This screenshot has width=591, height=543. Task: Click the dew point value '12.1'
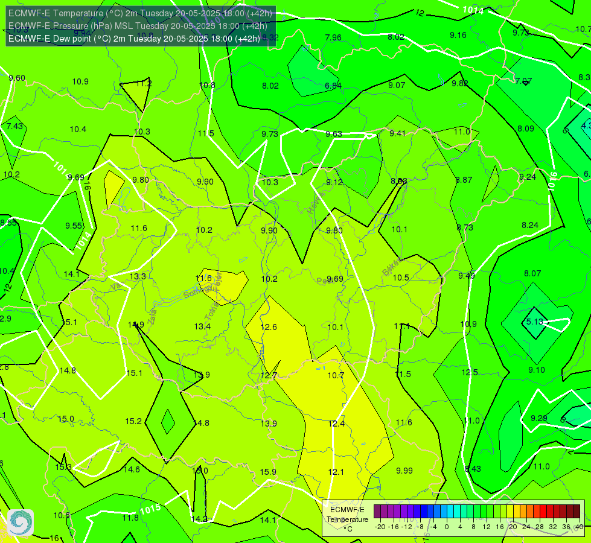[336, 472]
